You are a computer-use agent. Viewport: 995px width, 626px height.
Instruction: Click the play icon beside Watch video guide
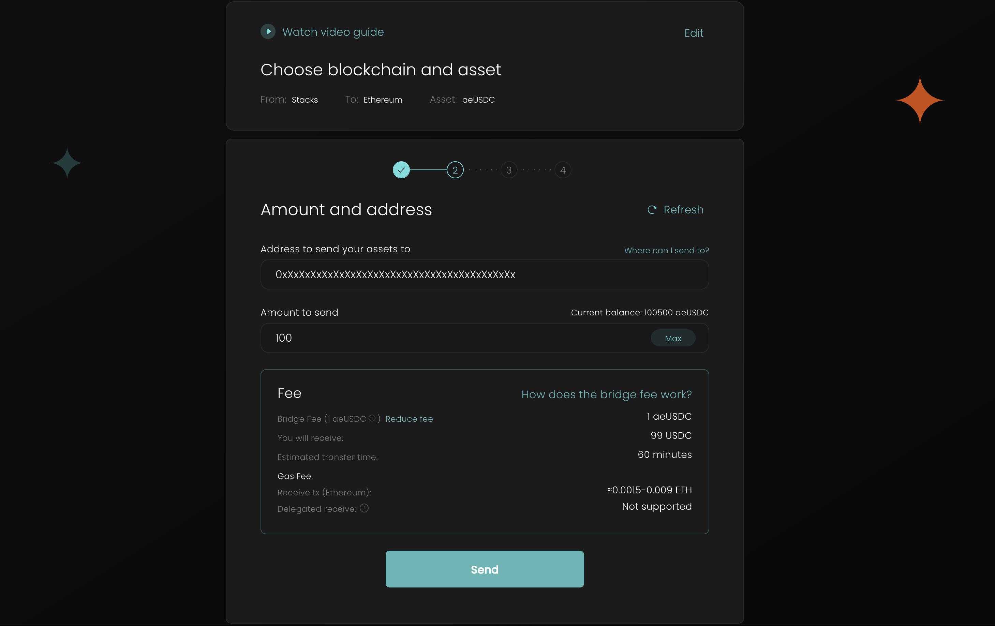click(x=268, y=32)
